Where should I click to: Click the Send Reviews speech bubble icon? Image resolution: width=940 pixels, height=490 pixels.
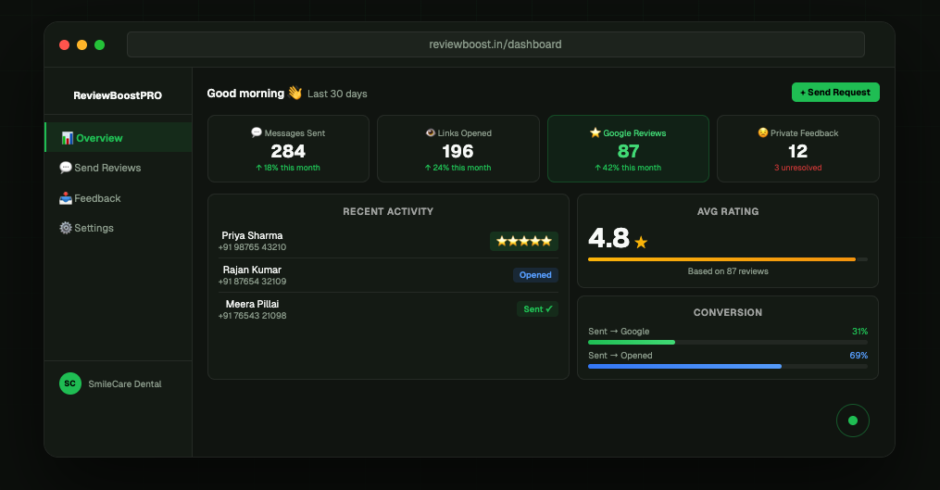coord(66,168)
